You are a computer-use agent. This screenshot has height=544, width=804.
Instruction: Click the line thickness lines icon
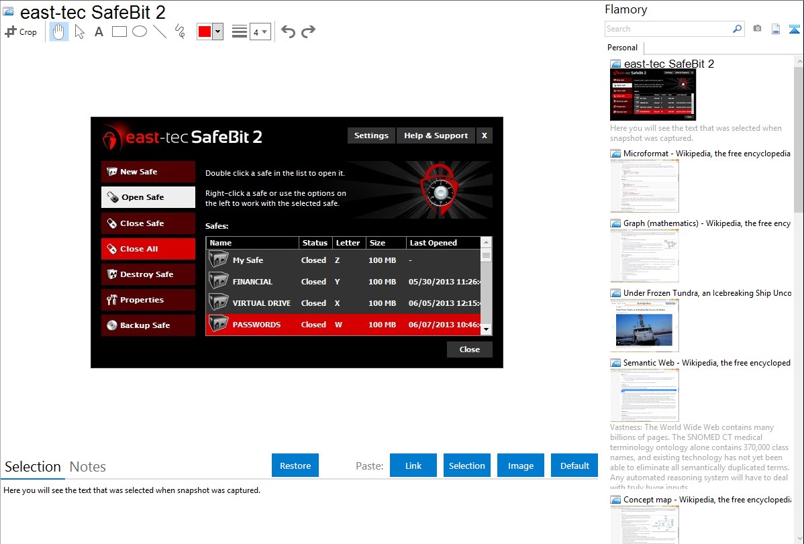click(240, 32)
